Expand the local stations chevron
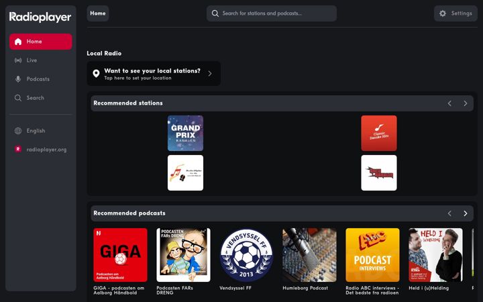Viewport: 483px width, 302px height. coord(210,73)
